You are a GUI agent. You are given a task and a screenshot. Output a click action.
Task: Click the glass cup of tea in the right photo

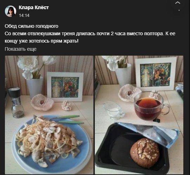pyautogui.click(x=151, y=106)
